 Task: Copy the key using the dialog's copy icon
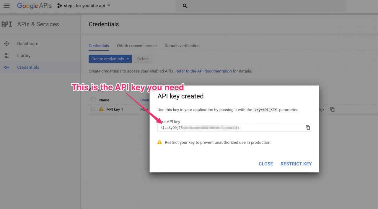[308, 128]
